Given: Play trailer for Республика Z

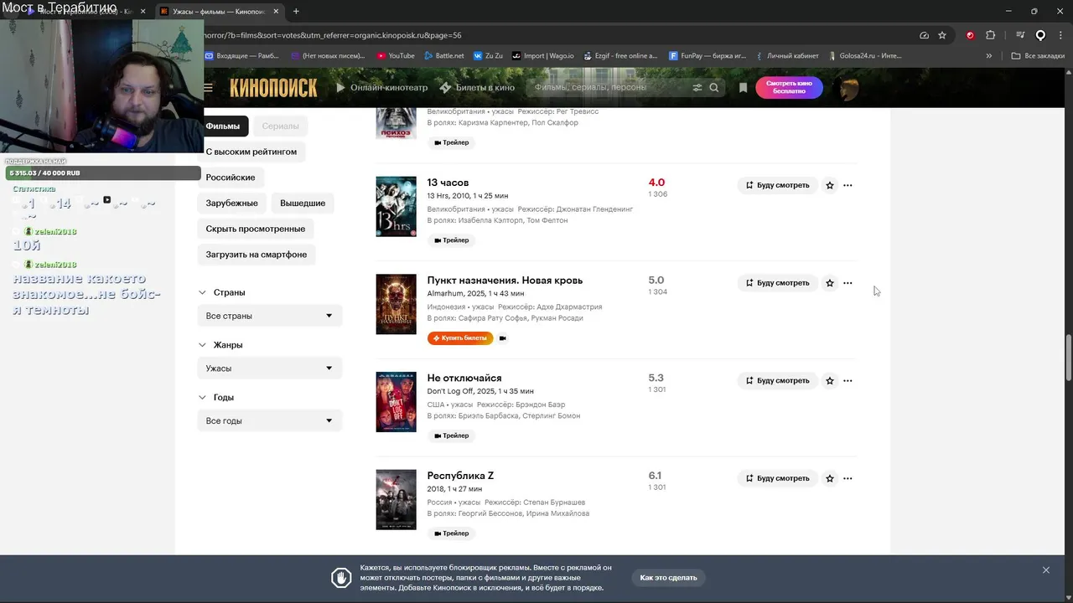Looking at the screenshot, I should click(451, 533).
